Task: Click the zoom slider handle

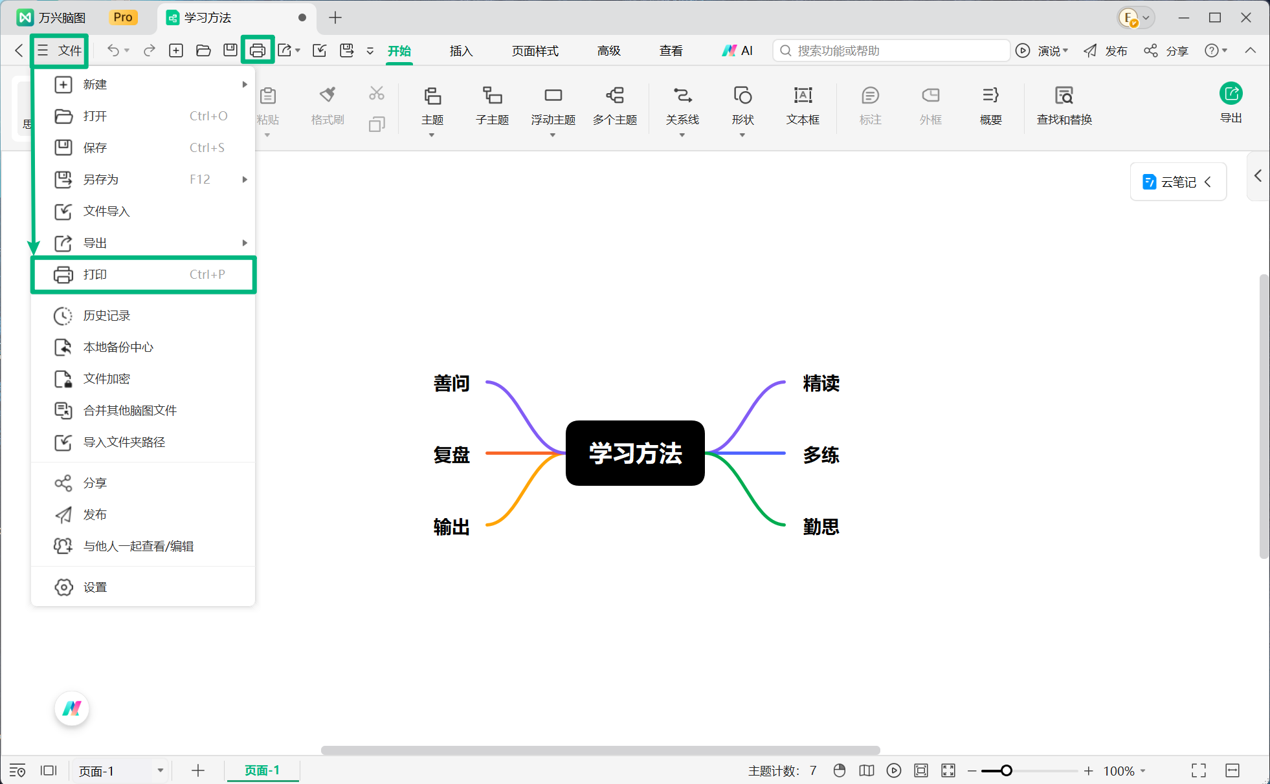Action: point(1006,770)
